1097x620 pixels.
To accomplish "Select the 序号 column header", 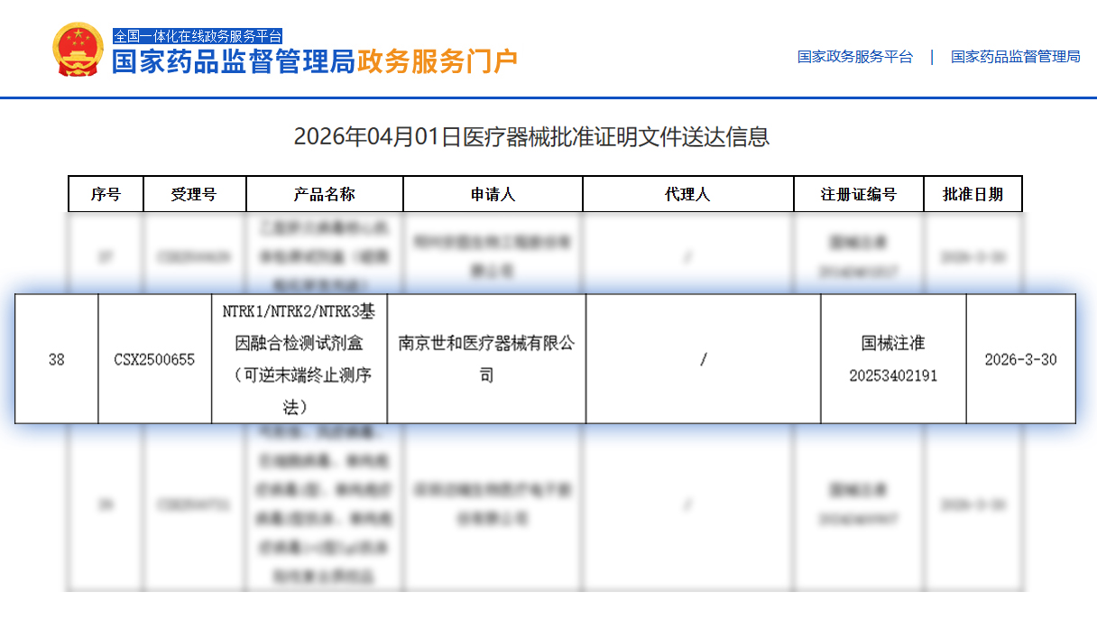I will 106,193.
